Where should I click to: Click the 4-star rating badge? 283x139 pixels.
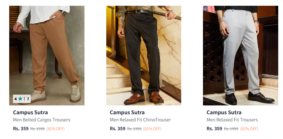click(22, 99)
